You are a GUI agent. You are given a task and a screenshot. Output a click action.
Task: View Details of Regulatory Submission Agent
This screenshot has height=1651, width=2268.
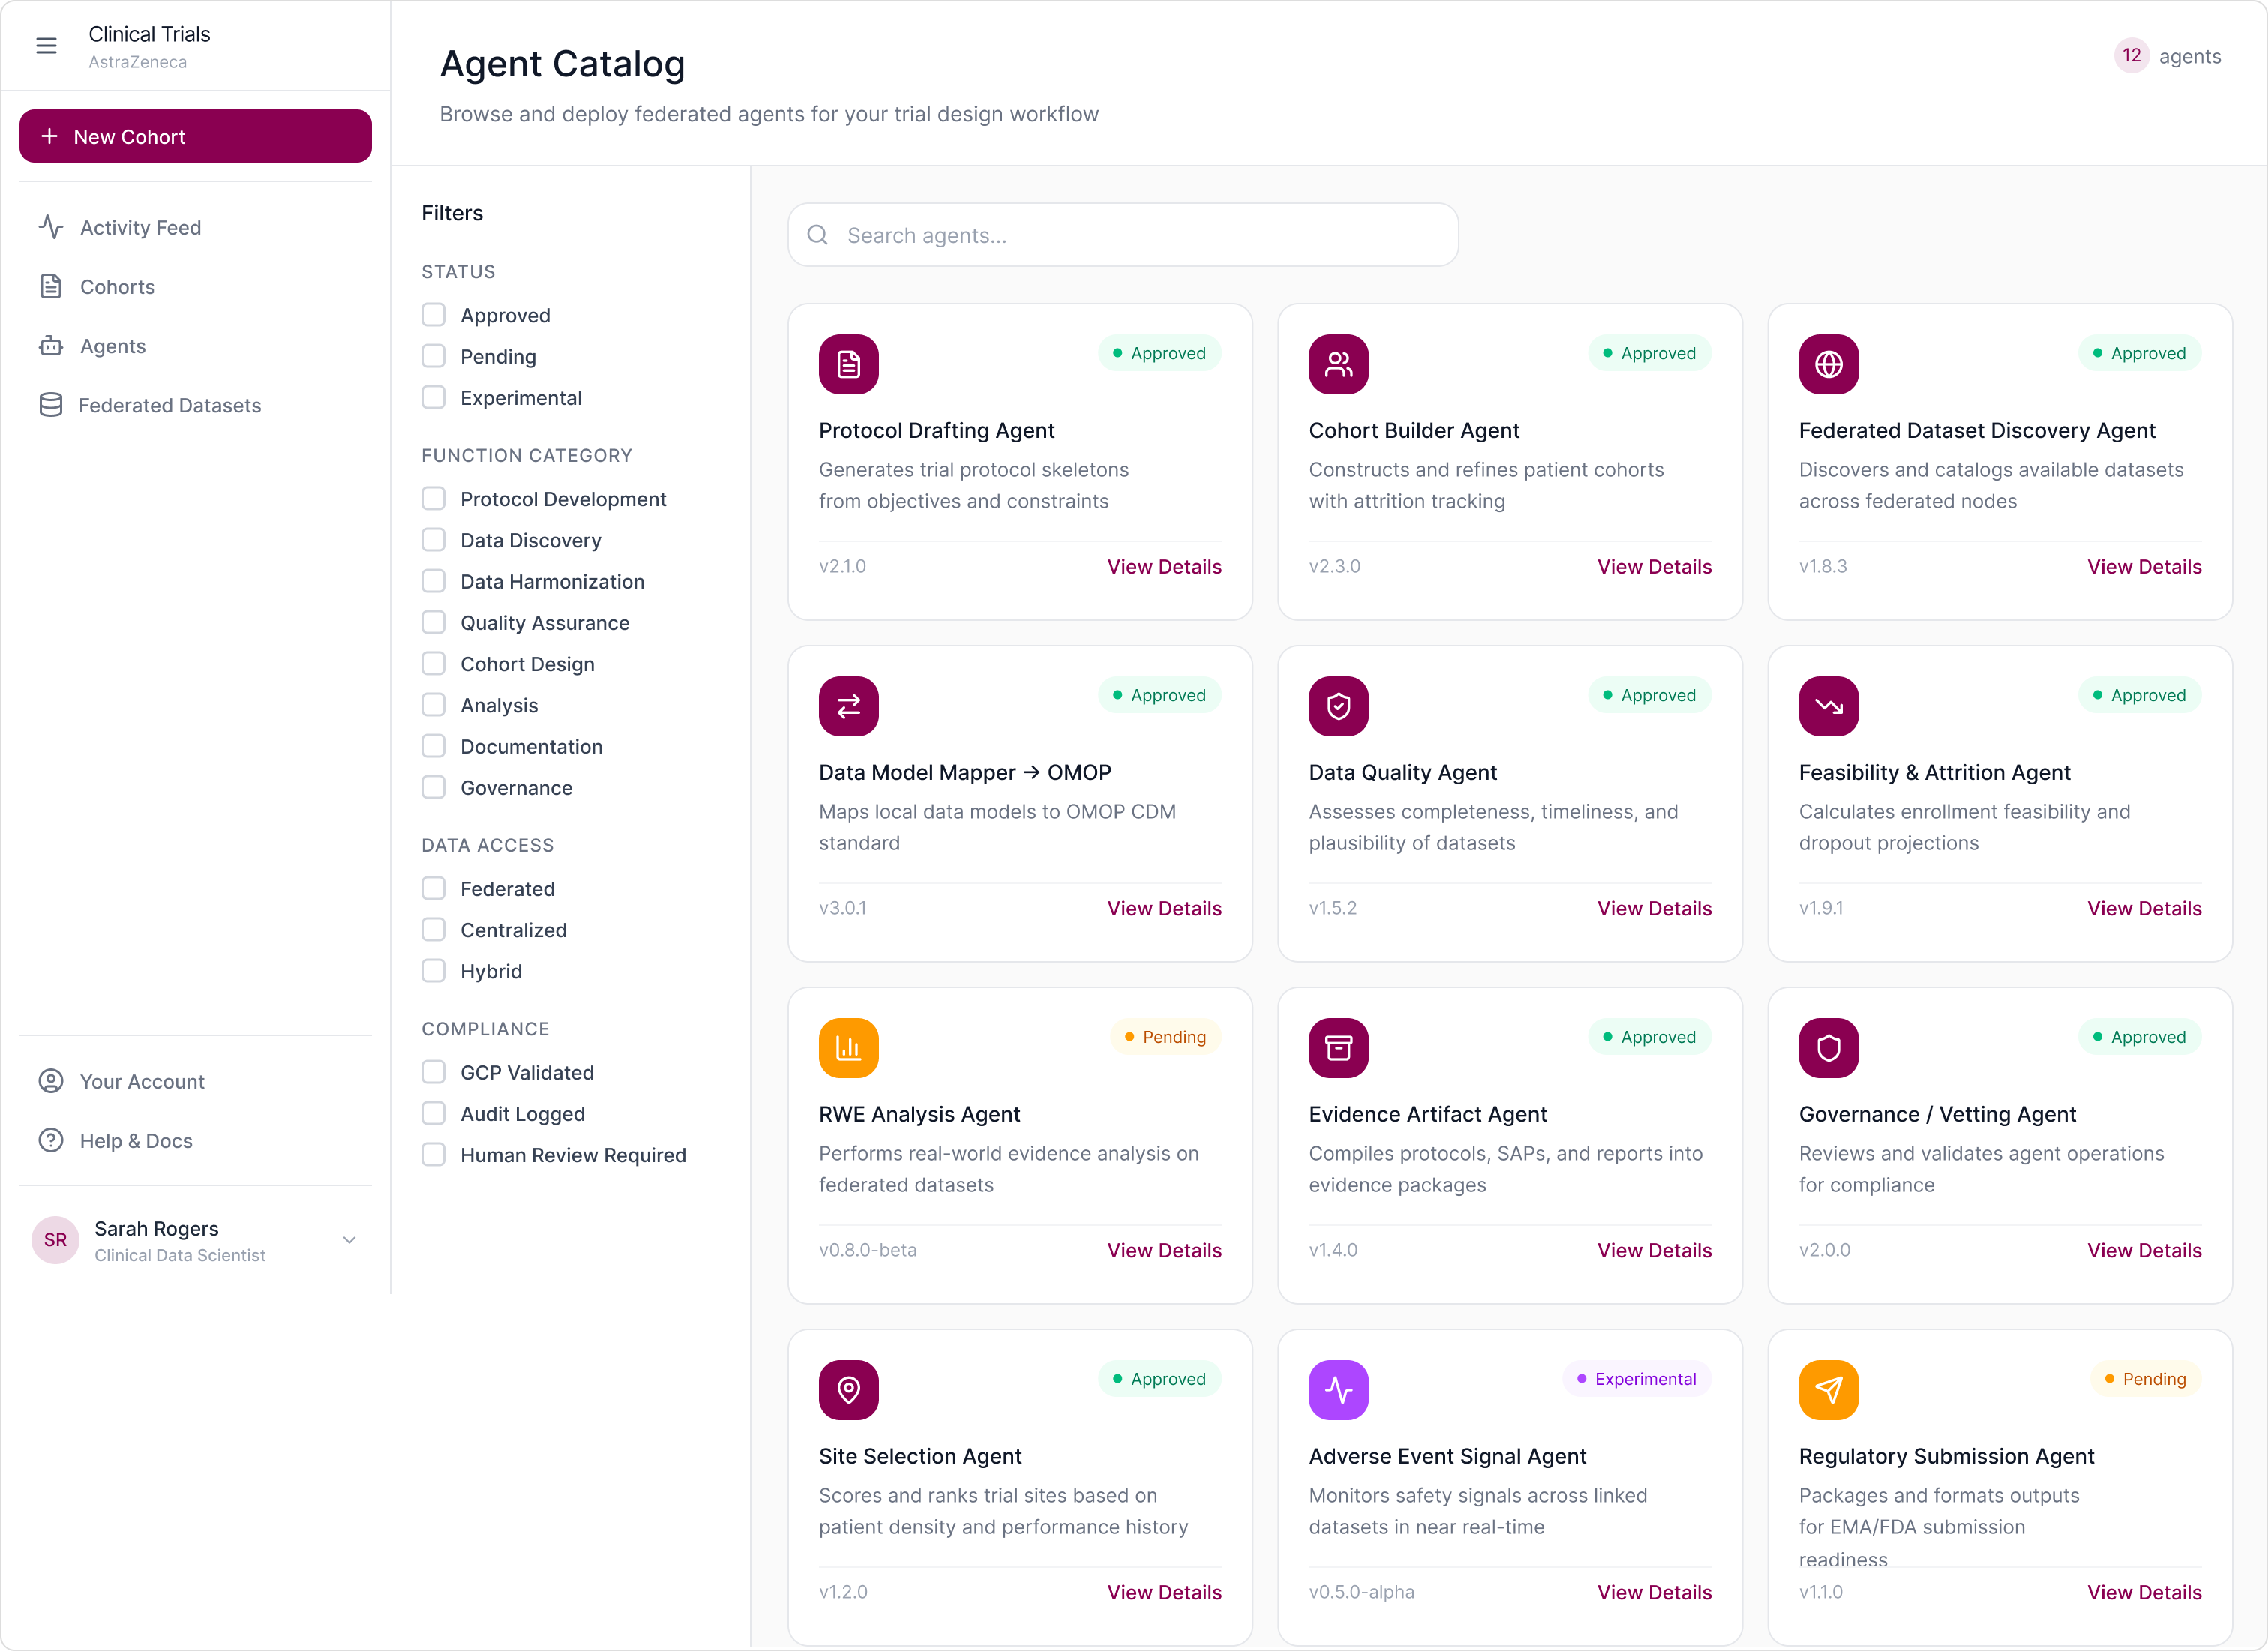pyautogui.click(x=2144, y=1592)
